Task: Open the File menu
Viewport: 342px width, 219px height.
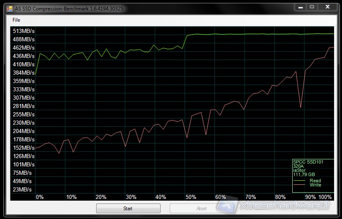Action: coord(16,20)
